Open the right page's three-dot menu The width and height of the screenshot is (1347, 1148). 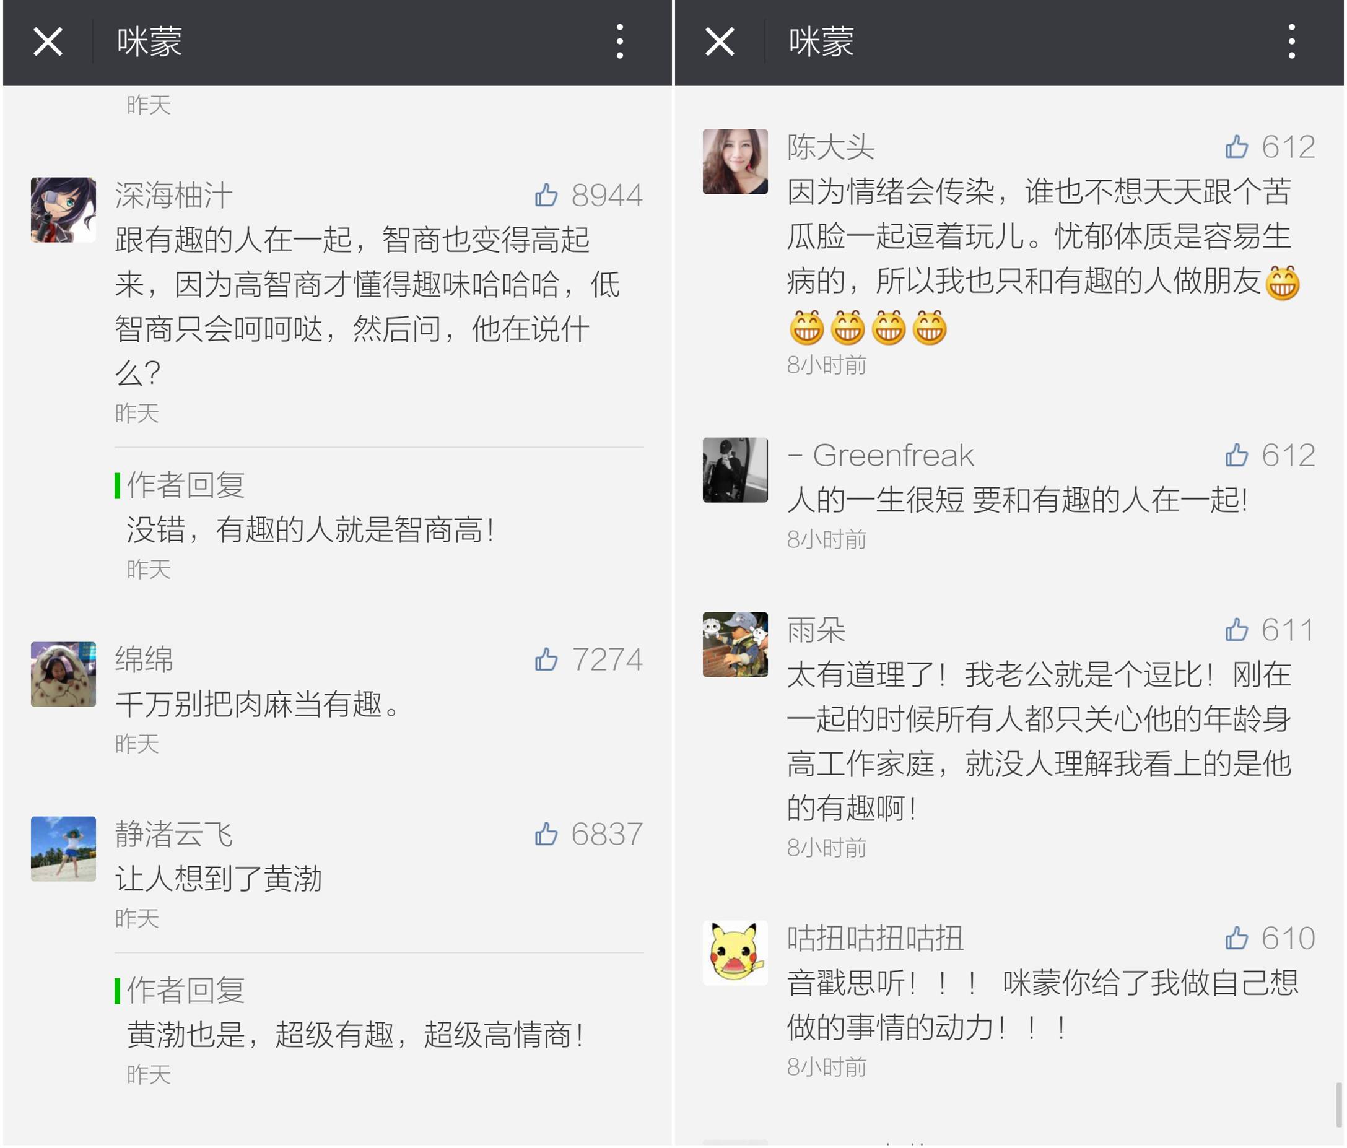(x=1291, y=42)
